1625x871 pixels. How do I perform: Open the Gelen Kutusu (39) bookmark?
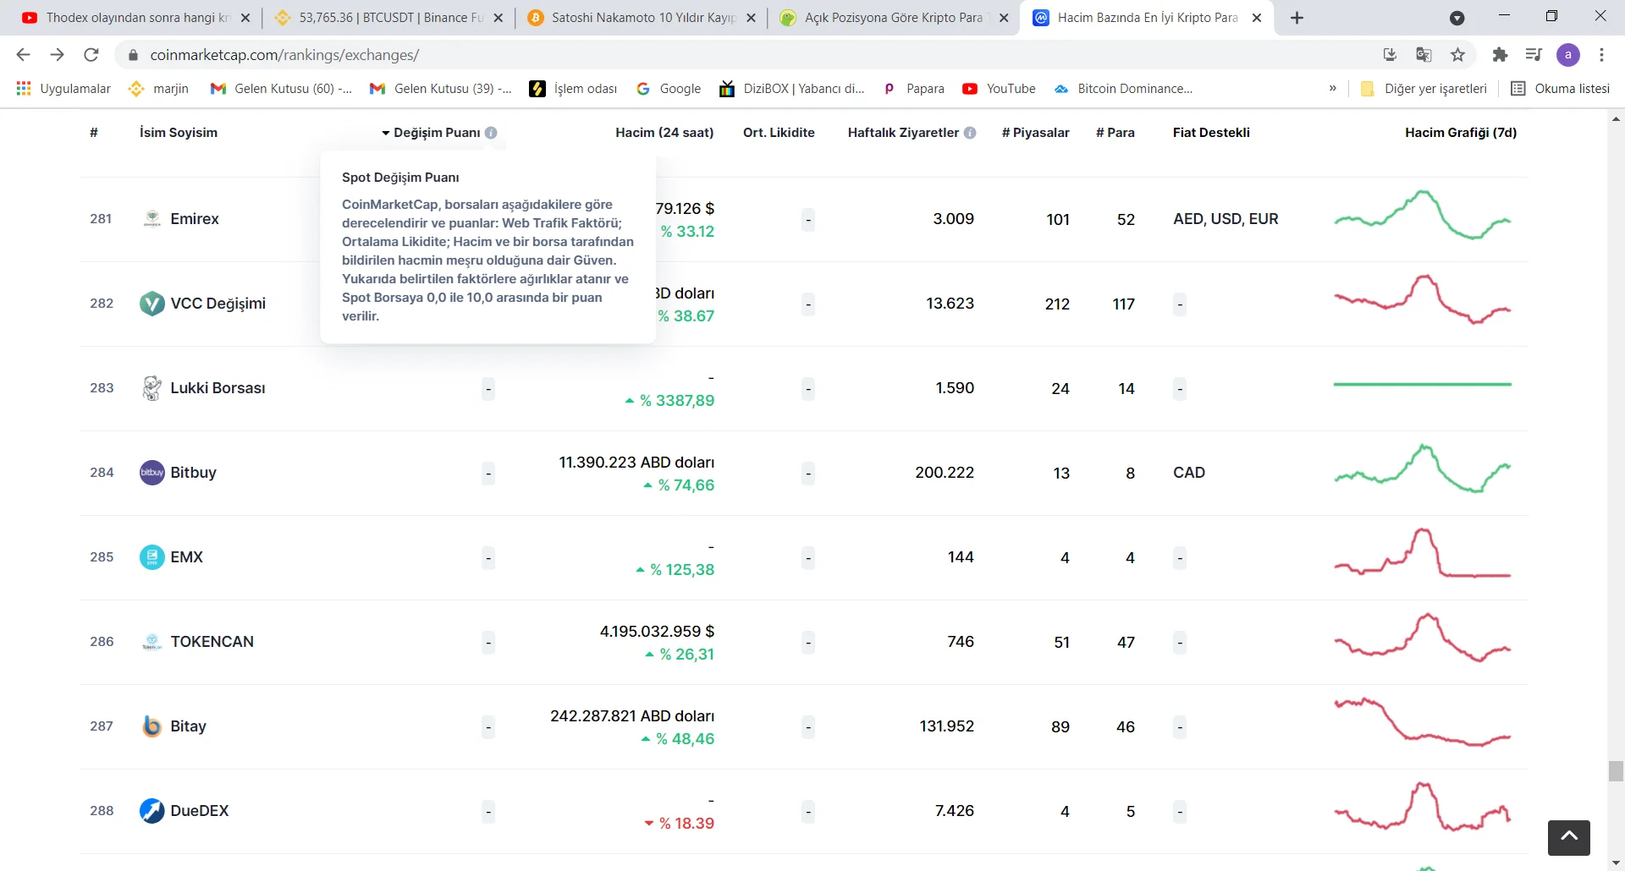pyautogui.click(x=441, y=89)
